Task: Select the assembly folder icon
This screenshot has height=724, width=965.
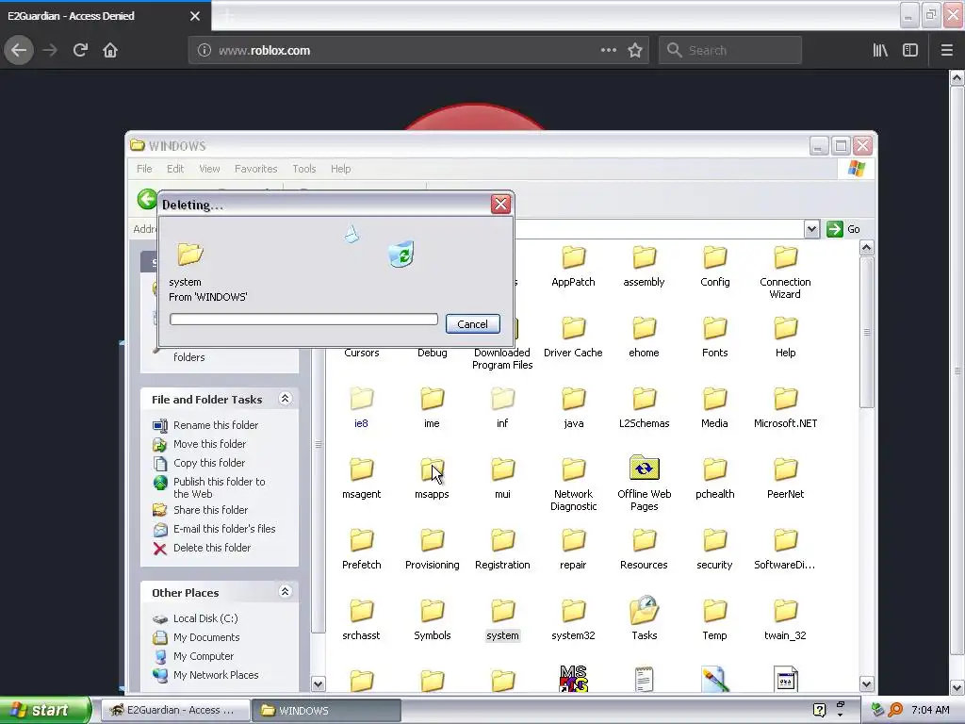Action: coord(645,257)
